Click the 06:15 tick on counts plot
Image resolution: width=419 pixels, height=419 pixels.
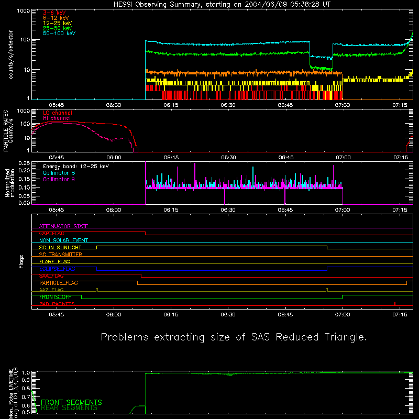[x=171, y=105]
